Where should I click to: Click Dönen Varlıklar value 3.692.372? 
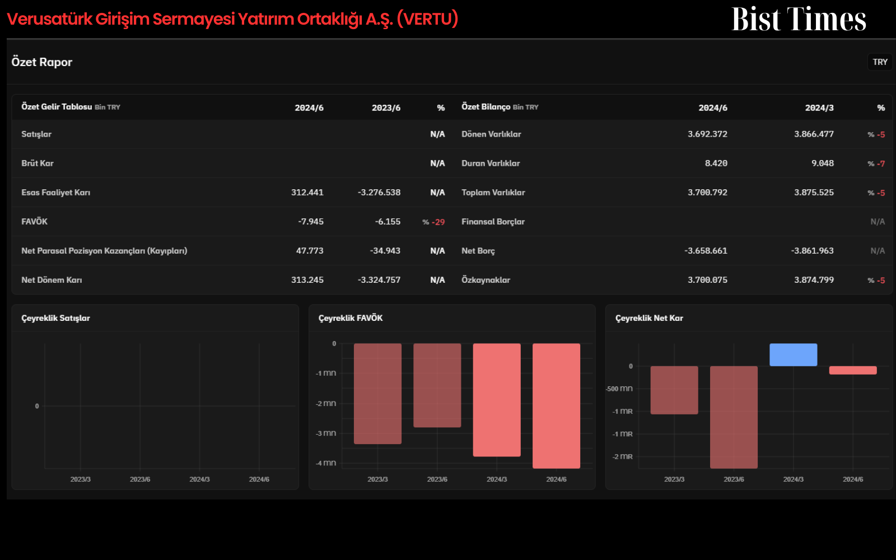pyautogui.click(x=707, y=134)
